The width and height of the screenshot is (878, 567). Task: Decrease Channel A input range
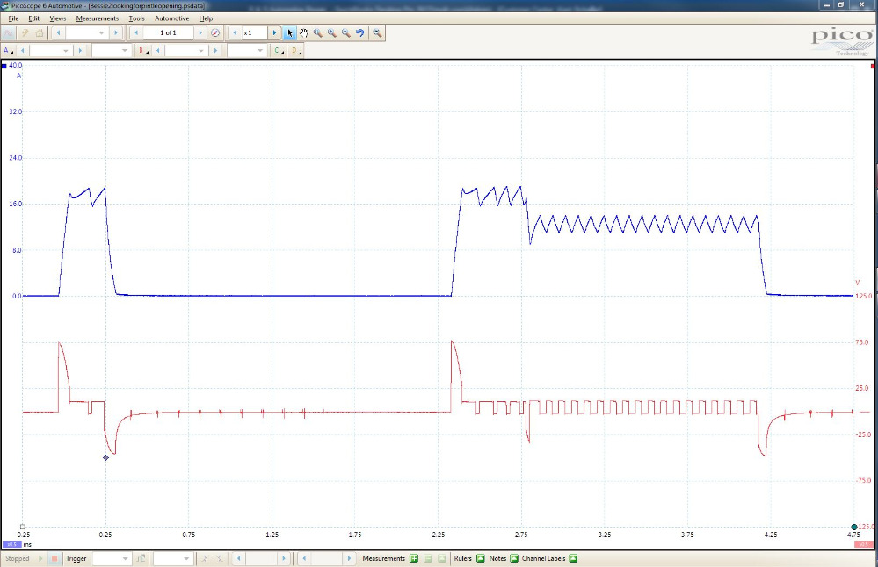coord(22,51)
